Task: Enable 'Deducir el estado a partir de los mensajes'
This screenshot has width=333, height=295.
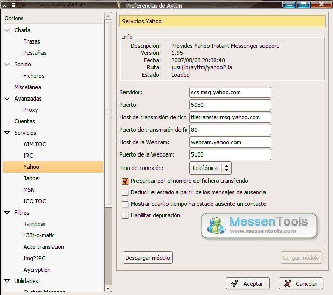Action: [x=125, y=193]
